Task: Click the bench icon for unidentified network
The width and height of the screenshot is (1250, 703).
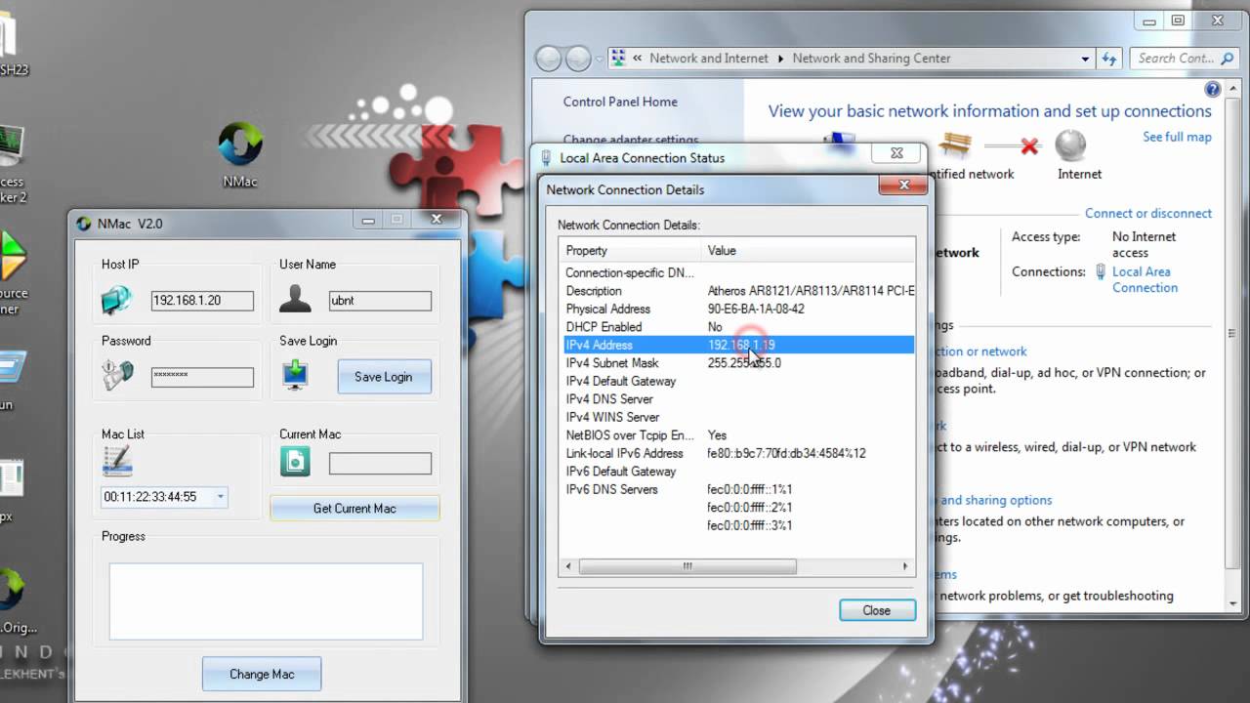Action: coord(954,146)
